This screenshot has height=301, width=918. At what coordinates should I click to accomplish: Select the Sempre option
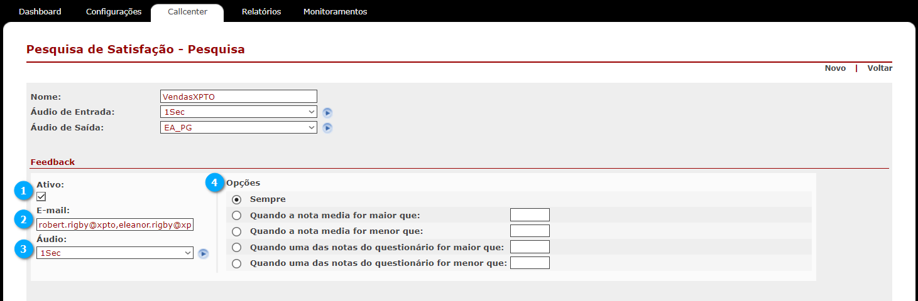click(x=237, y=199)
